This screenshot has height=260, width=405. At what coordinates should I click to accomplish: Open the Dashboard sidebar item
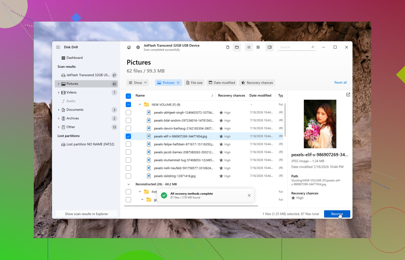point(86,58)
